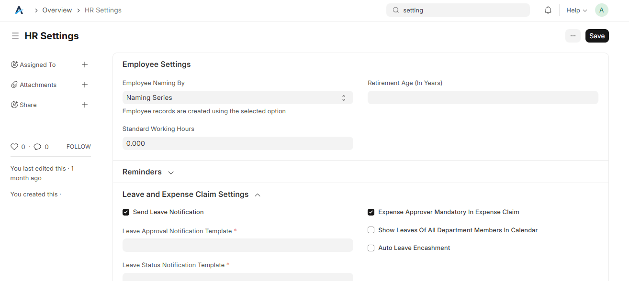Enable Auto Leave Encashment checkbox
Image resolution: width=629 pixels, height=281 pixels.
371,248
